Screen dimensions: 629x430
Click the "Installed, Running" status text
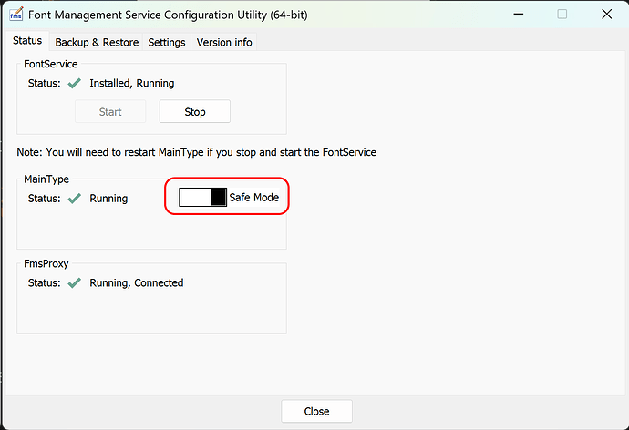pyautogui.click(x=132, y=83)
